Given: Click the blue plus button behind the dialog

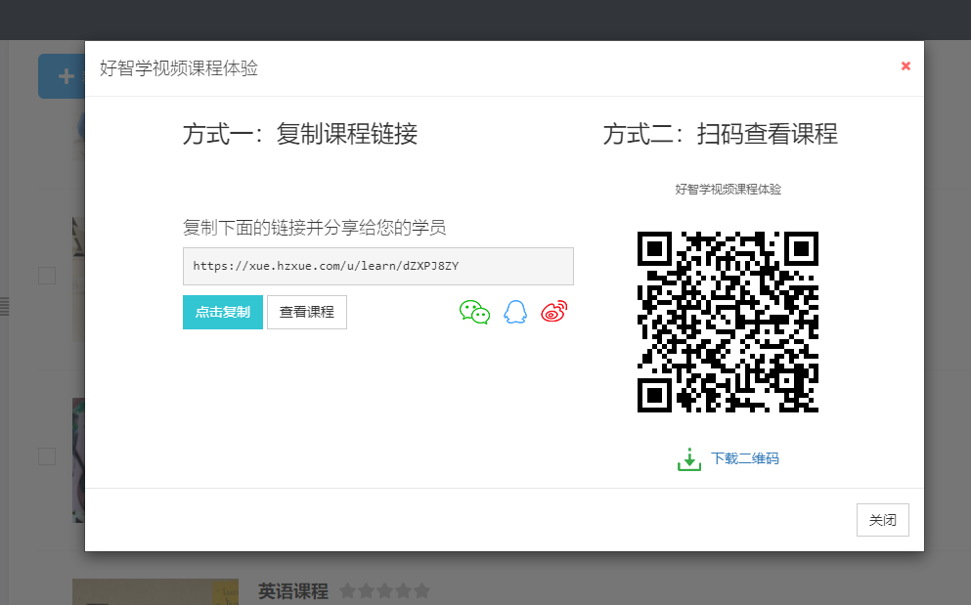Looking at the screenshot, I should click(x=62, y=76).
